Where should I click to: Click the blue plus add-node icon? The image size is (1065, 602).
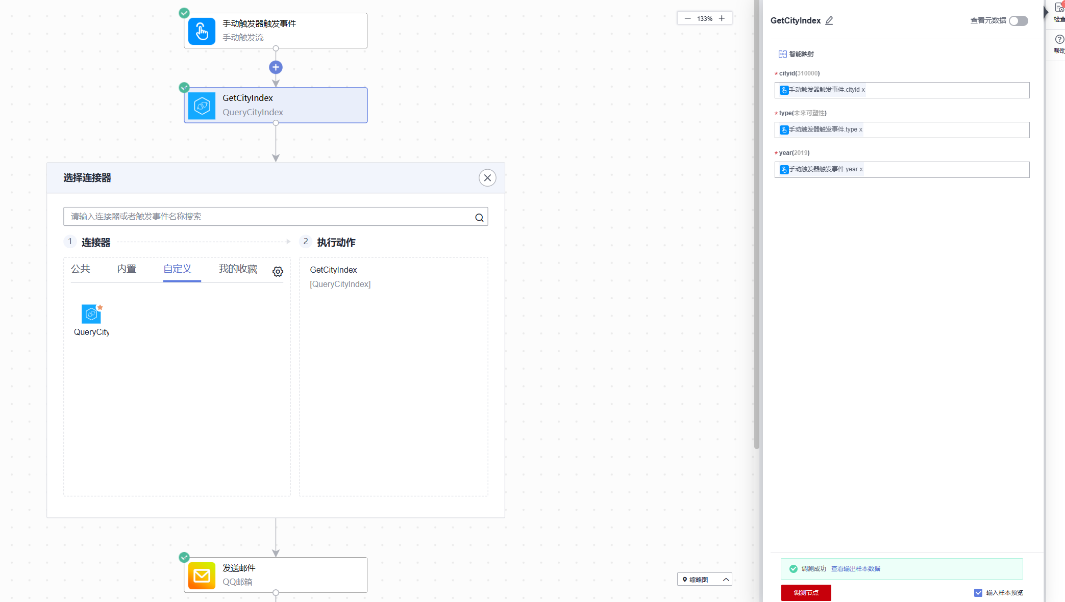276,67
